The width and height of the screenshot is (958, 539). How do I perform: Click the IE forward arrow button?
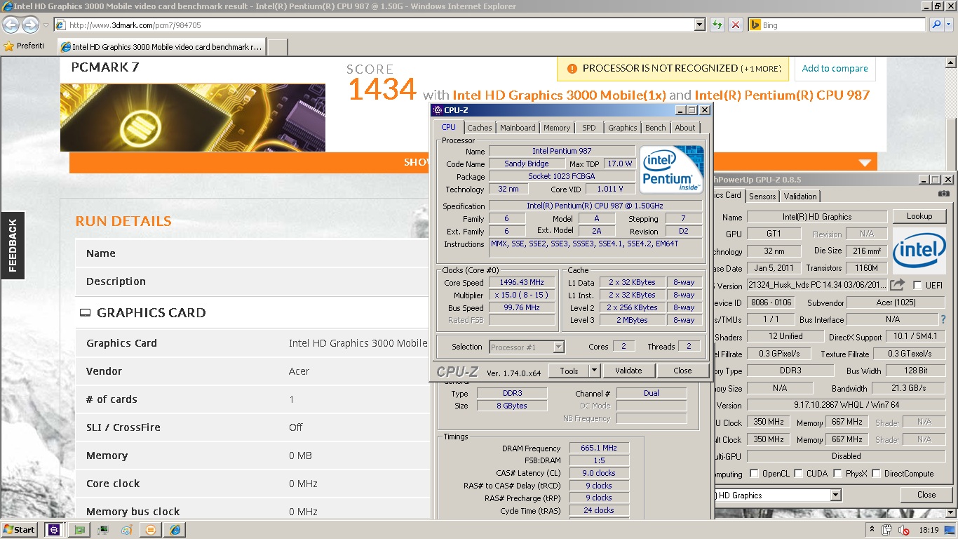click(x=30, y=25)
